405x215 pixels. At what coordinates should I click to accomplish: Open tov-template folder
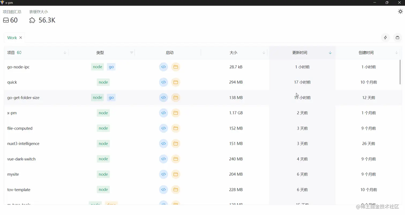176,190
